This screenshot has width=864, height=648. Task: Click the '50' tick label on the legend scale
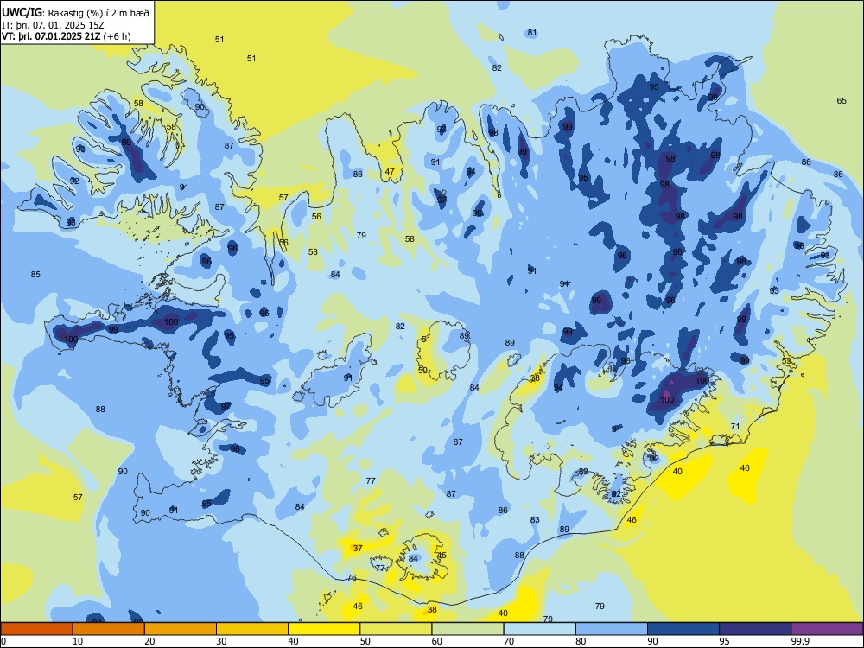[x=365, y=641]
